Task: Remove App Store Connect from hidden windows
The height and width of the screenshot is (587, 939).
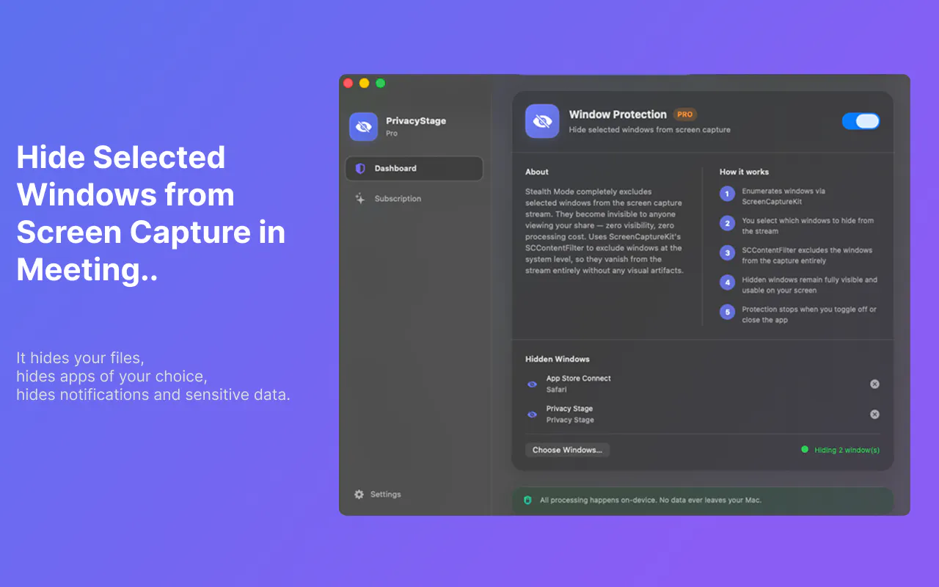Action: 874,384
